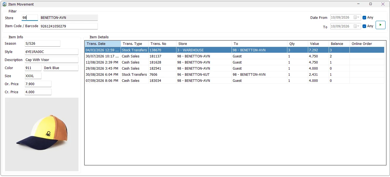Click the Description field Cap With Visor
Screen dimensions: 390x177
tap(52, 60)
